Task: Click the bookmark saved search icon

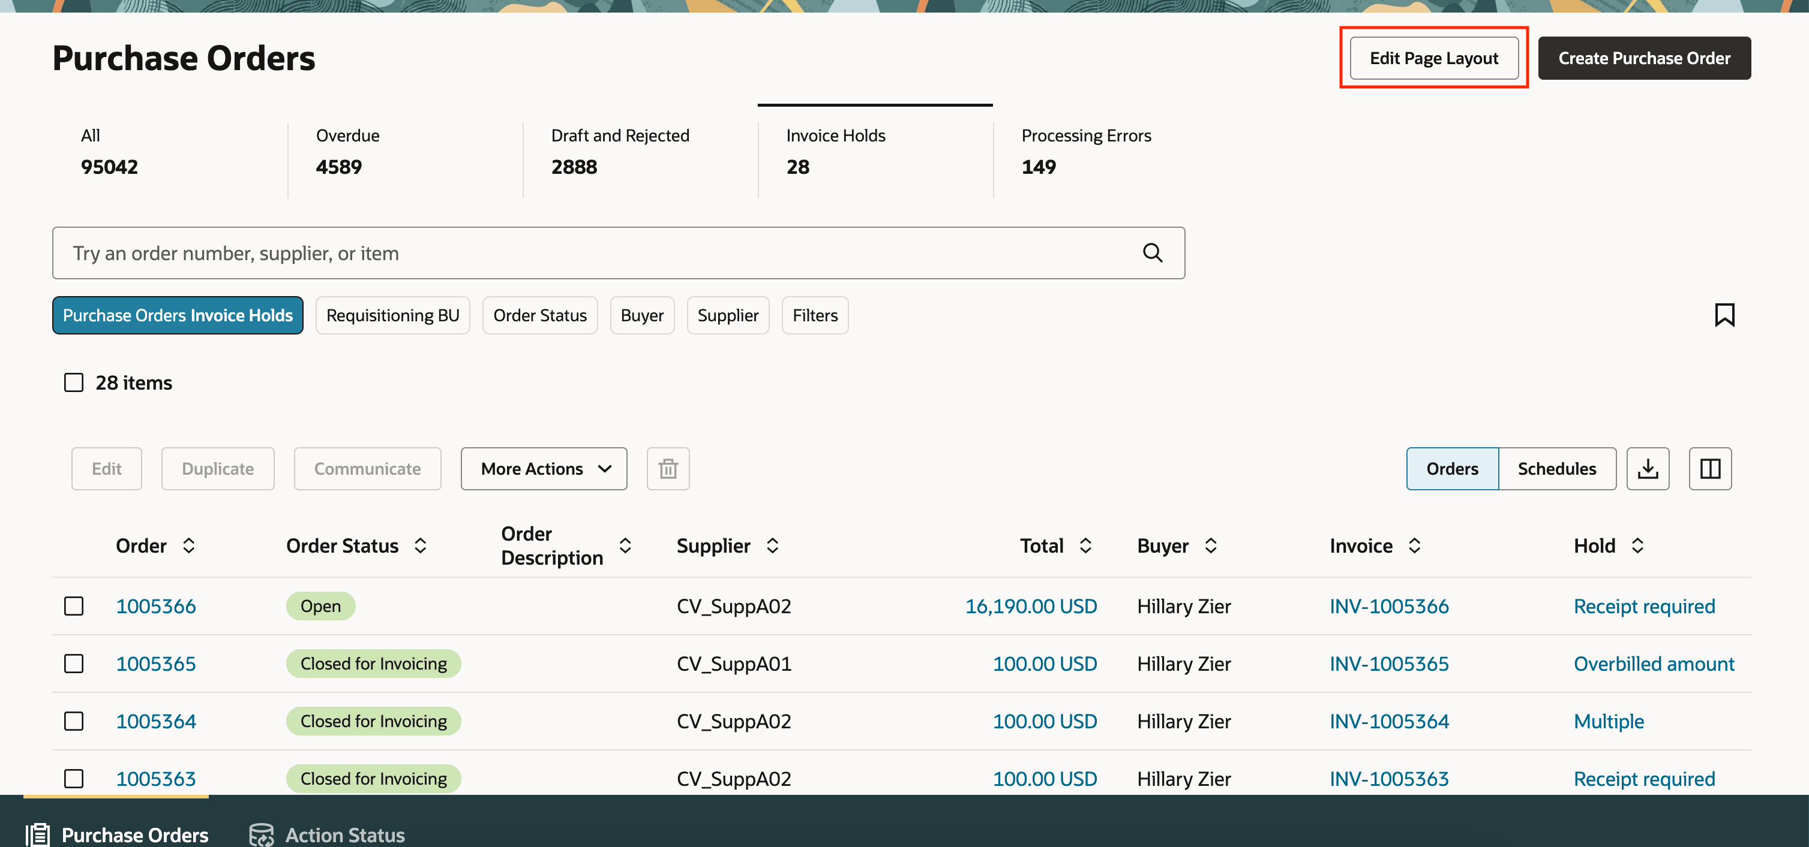Action: (x=1724, y=315)
